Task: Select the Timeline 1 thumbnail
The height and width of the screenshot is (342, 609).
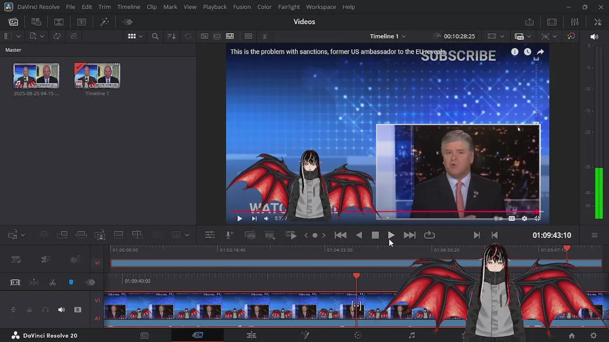Action: 97,76
